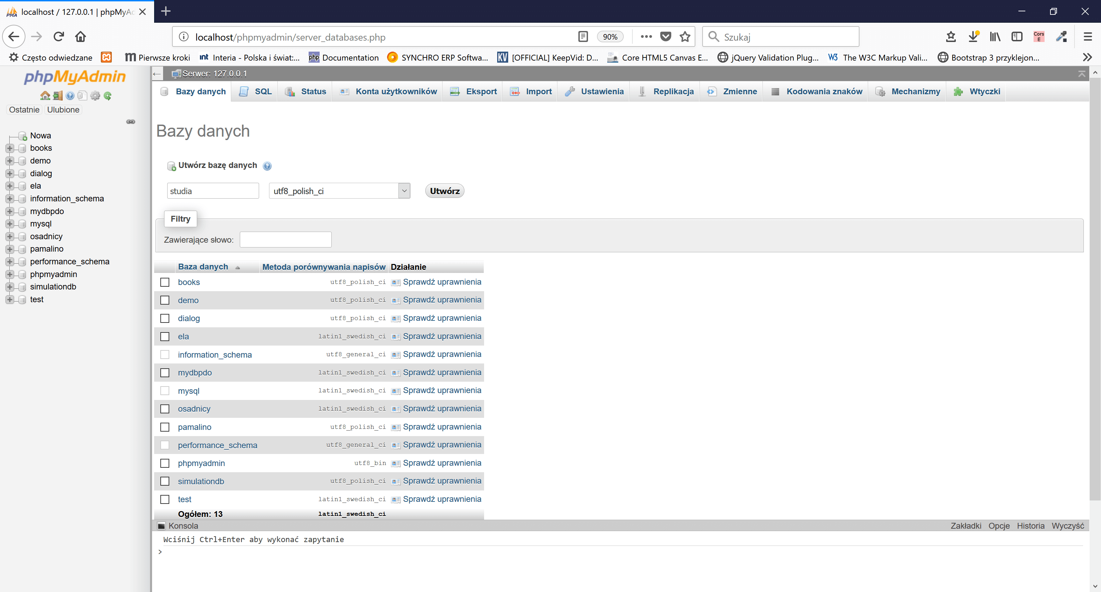1101x592 pixels.
Task: Click the chain link icon in navigation panel
Action: (x=131, y=122)
